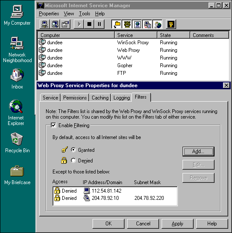Viewport: 232px width, 233px height.
Task: Select the Gopher service text
Action: pos(125,65)
